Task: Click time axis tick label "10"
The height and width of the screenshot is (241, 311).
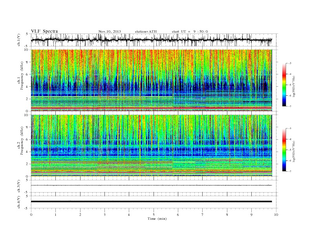Action: (x=276, y=215)
